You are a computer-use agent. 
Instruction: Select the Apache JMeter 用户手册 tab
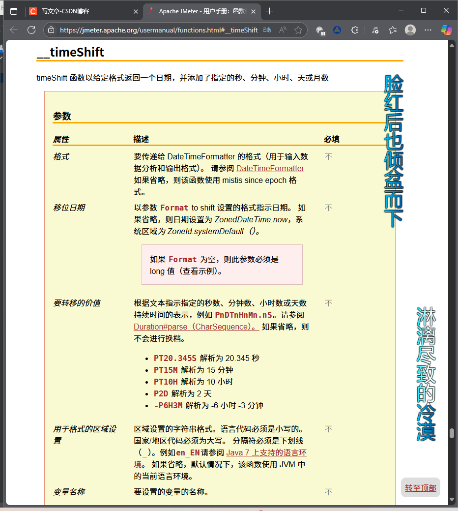click(202, 11)
